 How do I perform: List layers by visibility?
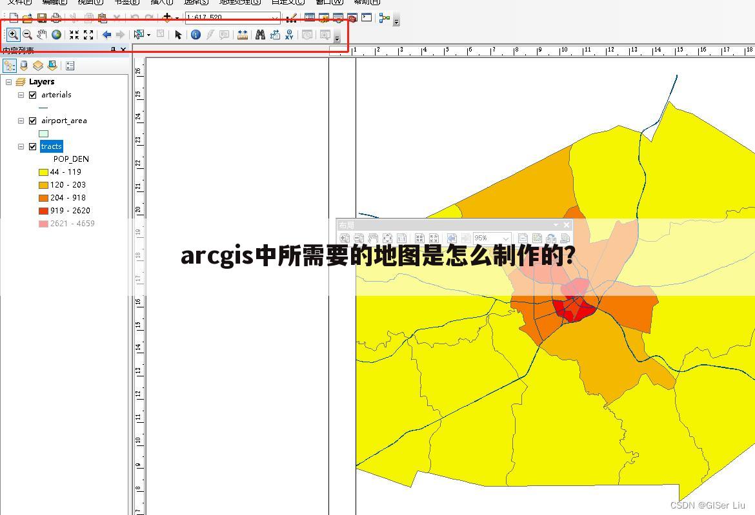click(x=37, y=65)
